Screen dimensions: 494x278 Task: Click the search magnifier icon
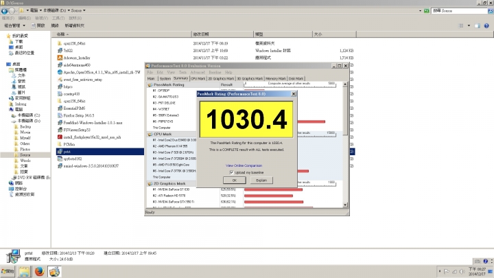pyautogui.click(x=491, y=11)
